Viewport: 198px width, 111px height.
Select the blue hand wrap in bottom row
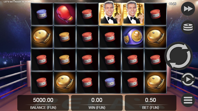[110, 82]
